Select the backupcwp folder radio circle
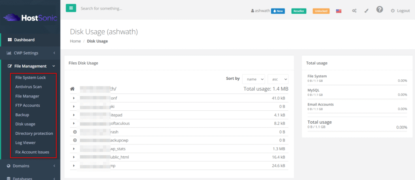Screen dimensions: 415x180 coord(75,140)
